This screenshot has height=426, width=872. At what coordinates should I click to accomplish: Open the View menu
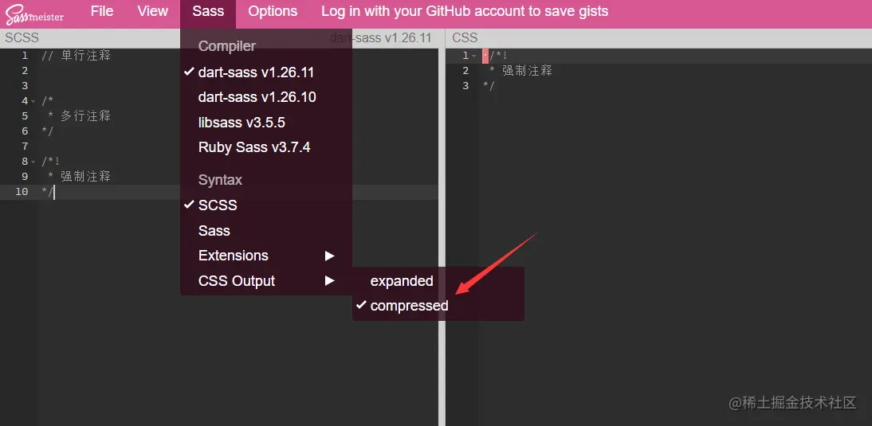[152, 11]
